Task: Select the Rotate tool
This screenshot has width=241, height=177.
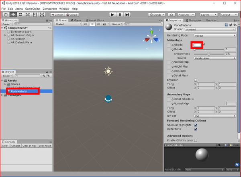Action: pyautogui.click(x=20, y=14)
